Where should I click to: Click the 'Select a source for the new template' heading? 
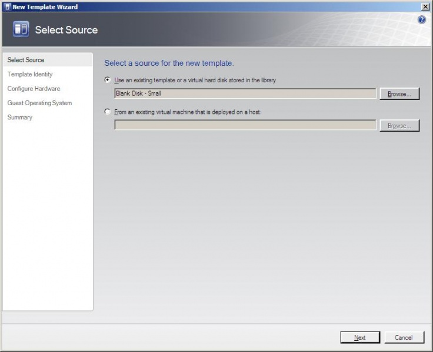[169, 63]
